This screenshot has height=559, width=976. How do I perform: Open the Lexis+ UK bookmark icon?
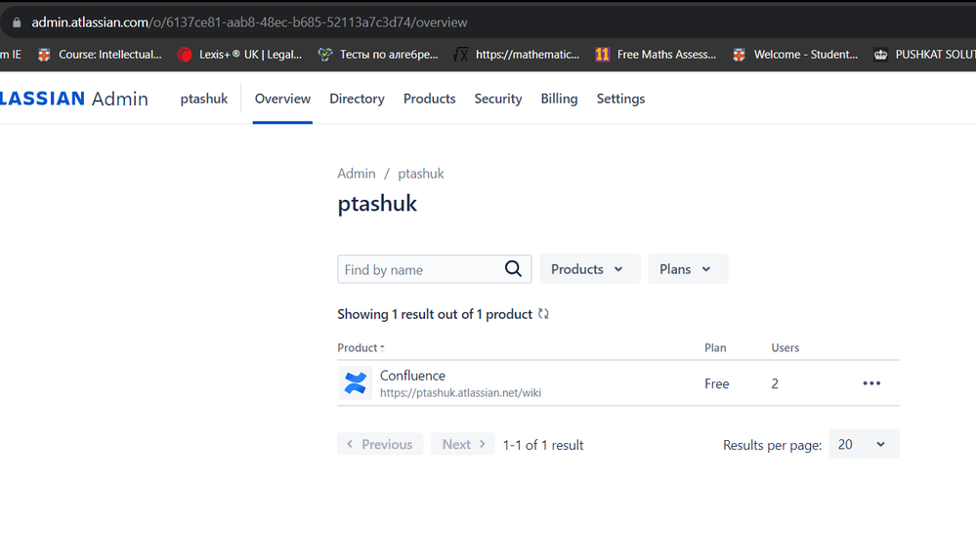pos(185,55)
